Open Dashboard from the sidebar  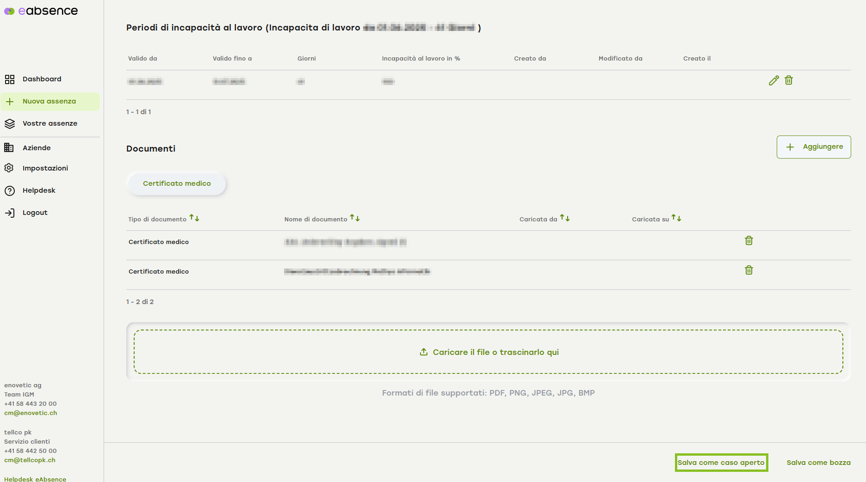tap(42, 79)
